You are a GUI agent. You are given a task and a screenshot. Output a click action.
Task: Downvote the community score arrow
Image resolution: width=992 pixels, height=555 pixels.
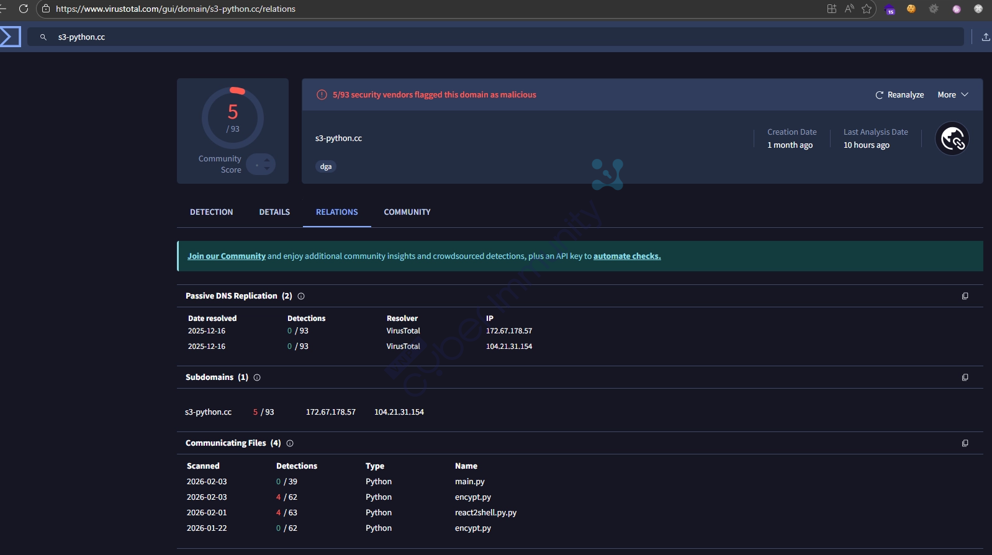point(267,168)
